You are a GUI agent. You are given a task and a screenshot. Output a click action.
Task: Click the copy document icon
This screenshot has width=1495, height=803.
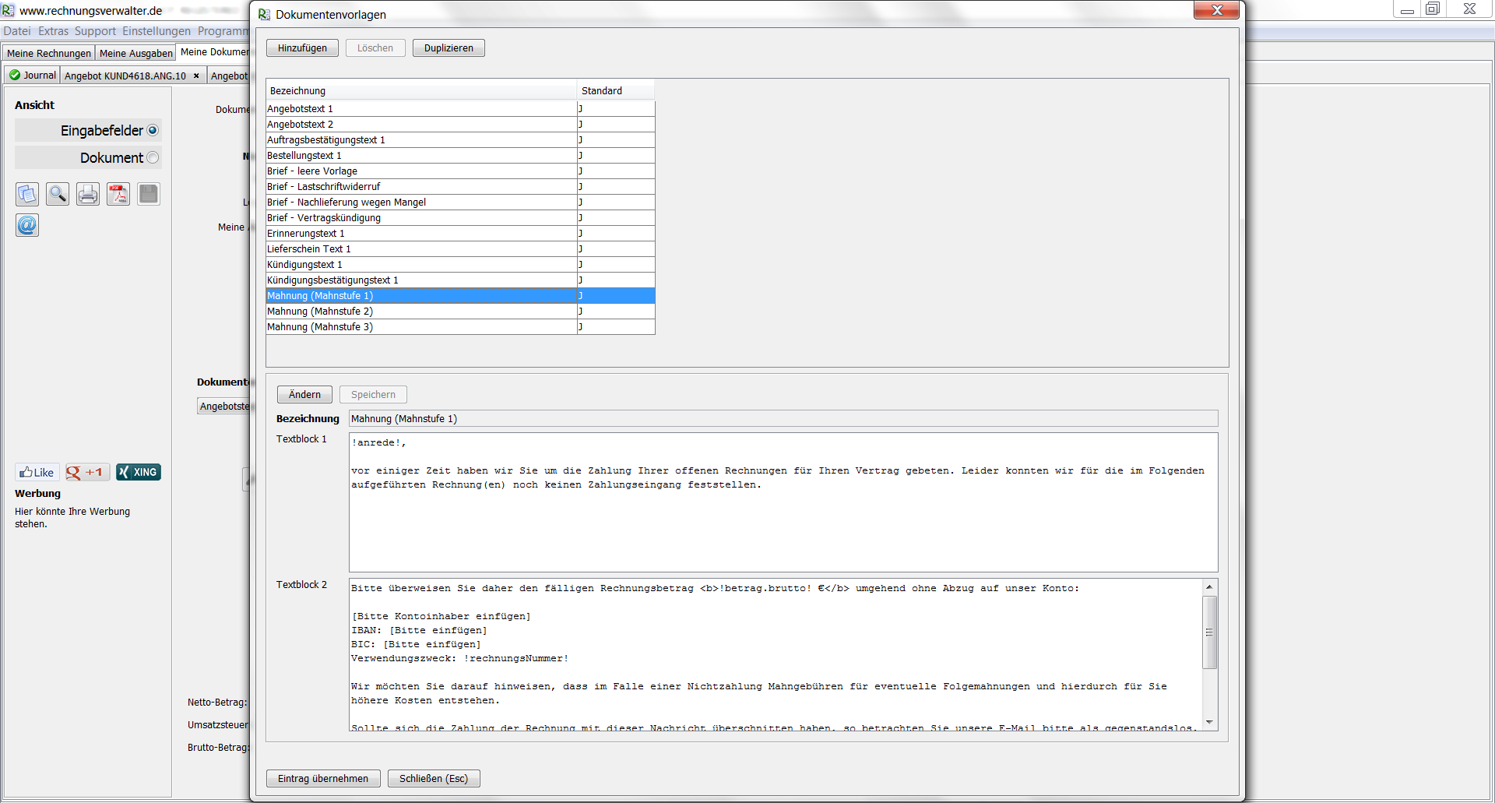(x=27, y=194)
